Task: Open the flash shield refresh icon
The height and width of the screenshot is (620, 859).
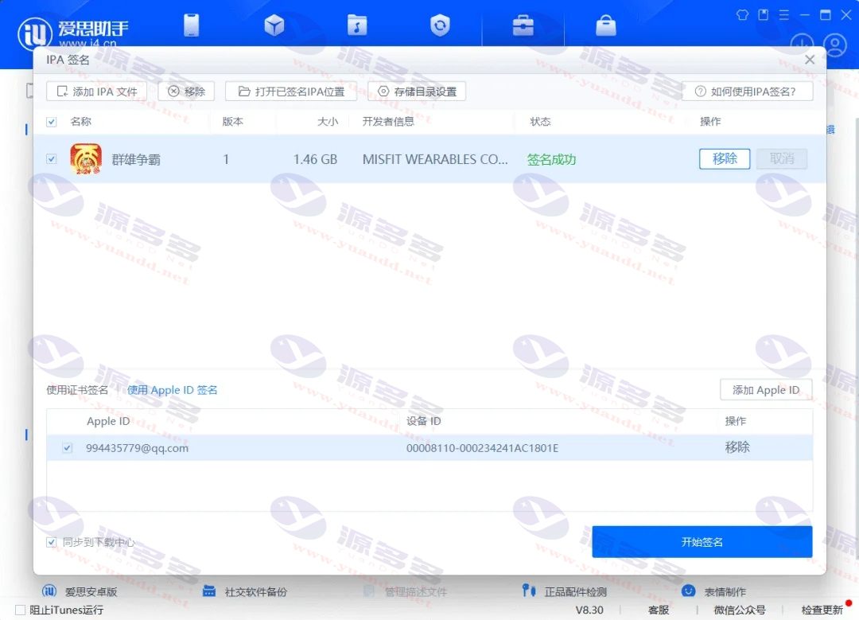Action: [440, 25]
